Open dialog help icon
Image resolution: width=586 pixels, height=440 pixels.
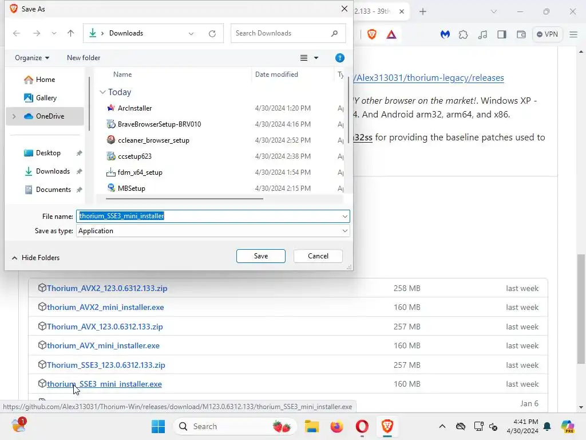pos(339,58)
